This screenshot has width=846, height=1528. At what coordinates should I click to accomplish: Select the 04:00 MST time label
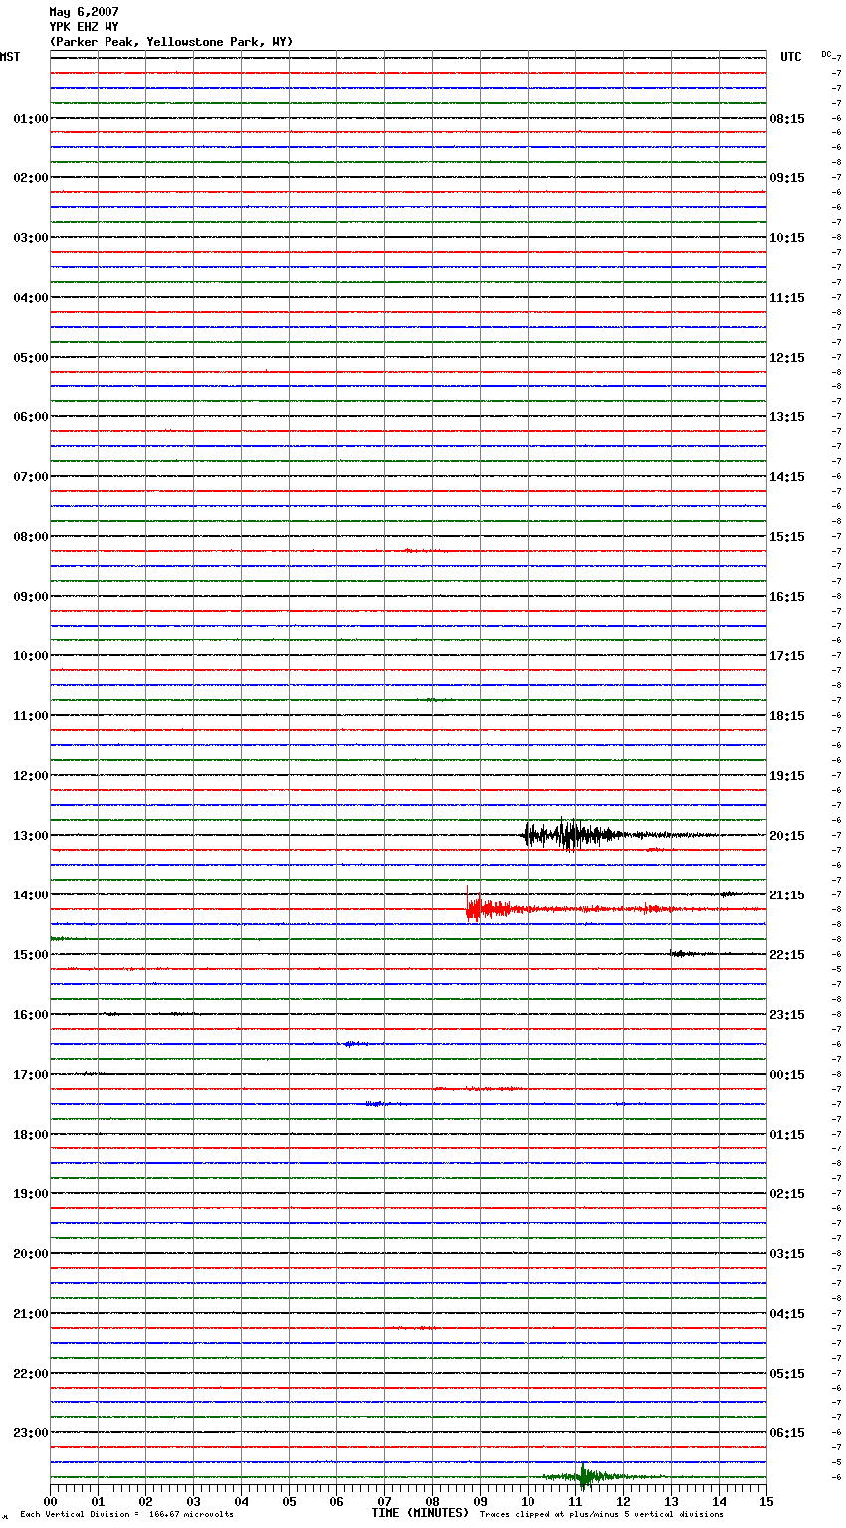click(x=30, y=298)
